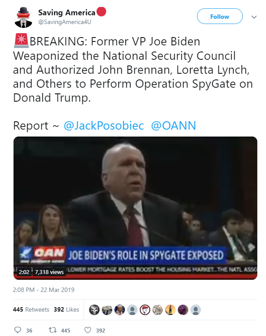Show the 392 Likes list
The image size is (266, 336).
[66, 309]
